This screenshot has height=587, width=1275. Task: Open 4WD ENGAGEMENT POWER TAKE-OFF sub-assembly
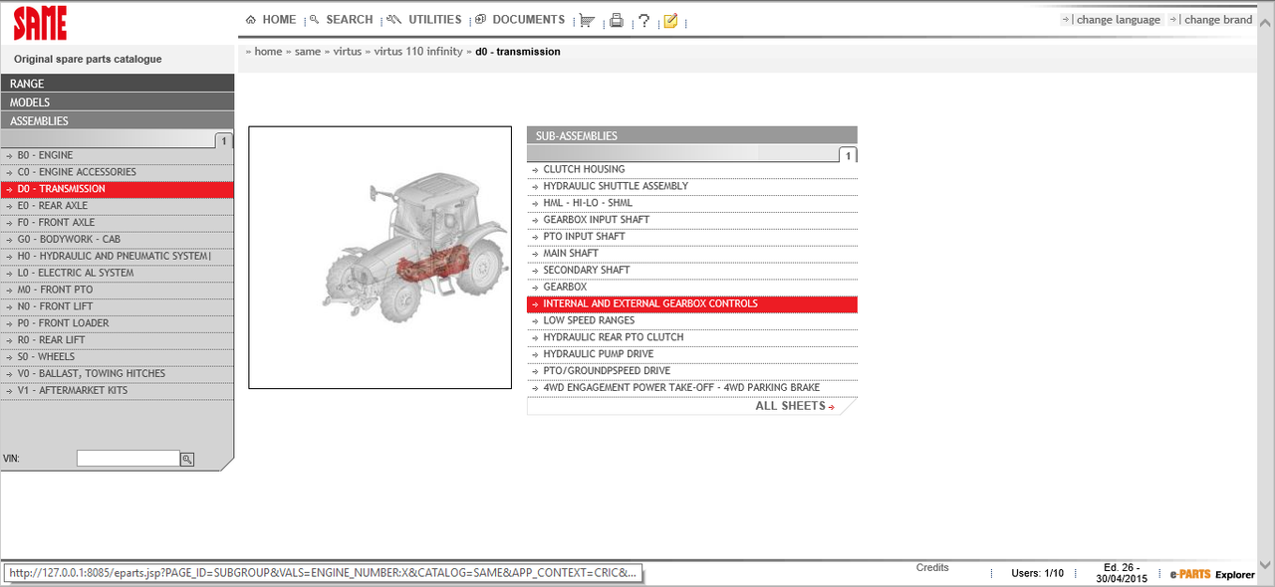692,388
